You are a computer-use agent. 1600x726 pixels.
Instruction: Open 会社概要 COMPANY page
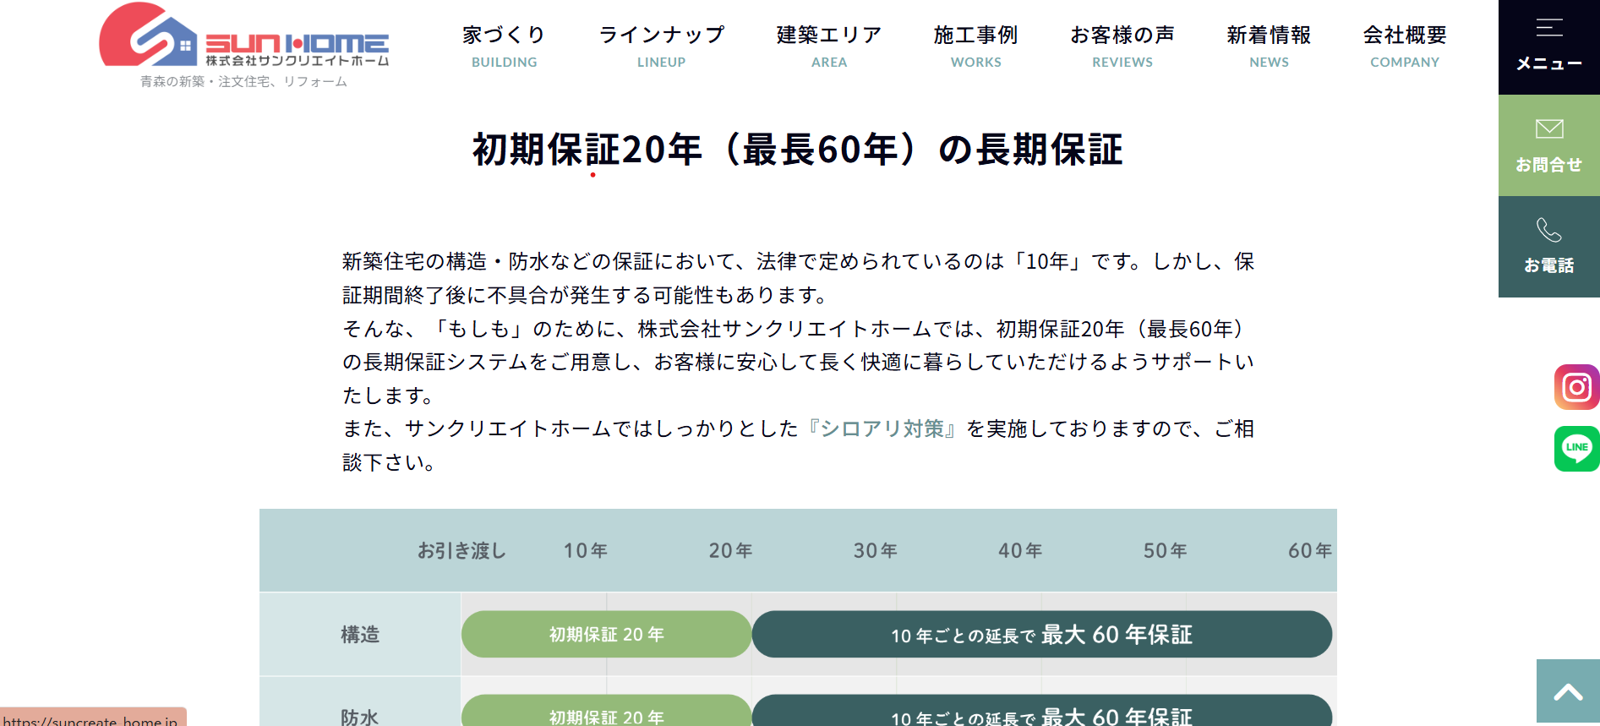pyautogui.click(x=1404, y=46)
